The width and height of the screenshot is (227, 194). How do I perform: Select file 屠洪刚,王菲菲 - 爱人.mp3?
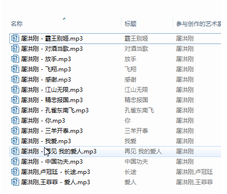pyautogui.click(x=55, y=182)
